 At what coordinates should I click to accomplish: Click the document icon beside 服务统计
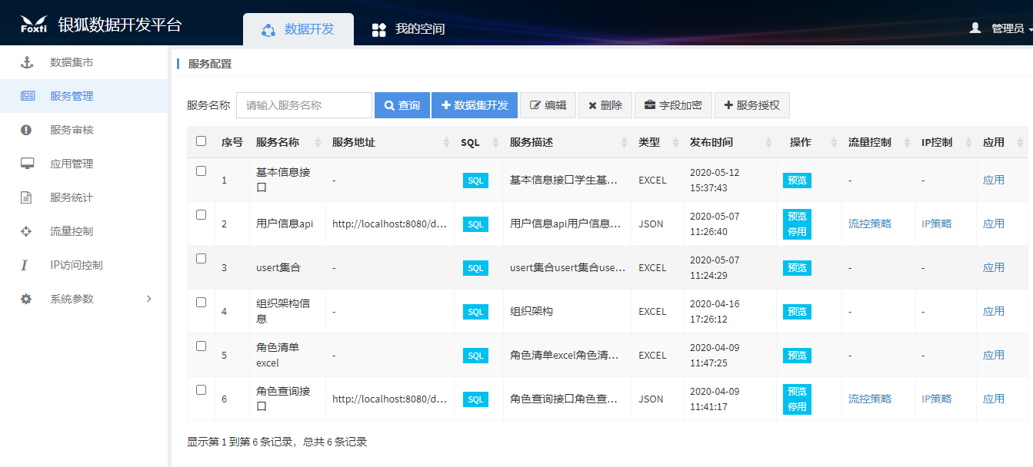[26, 197]
